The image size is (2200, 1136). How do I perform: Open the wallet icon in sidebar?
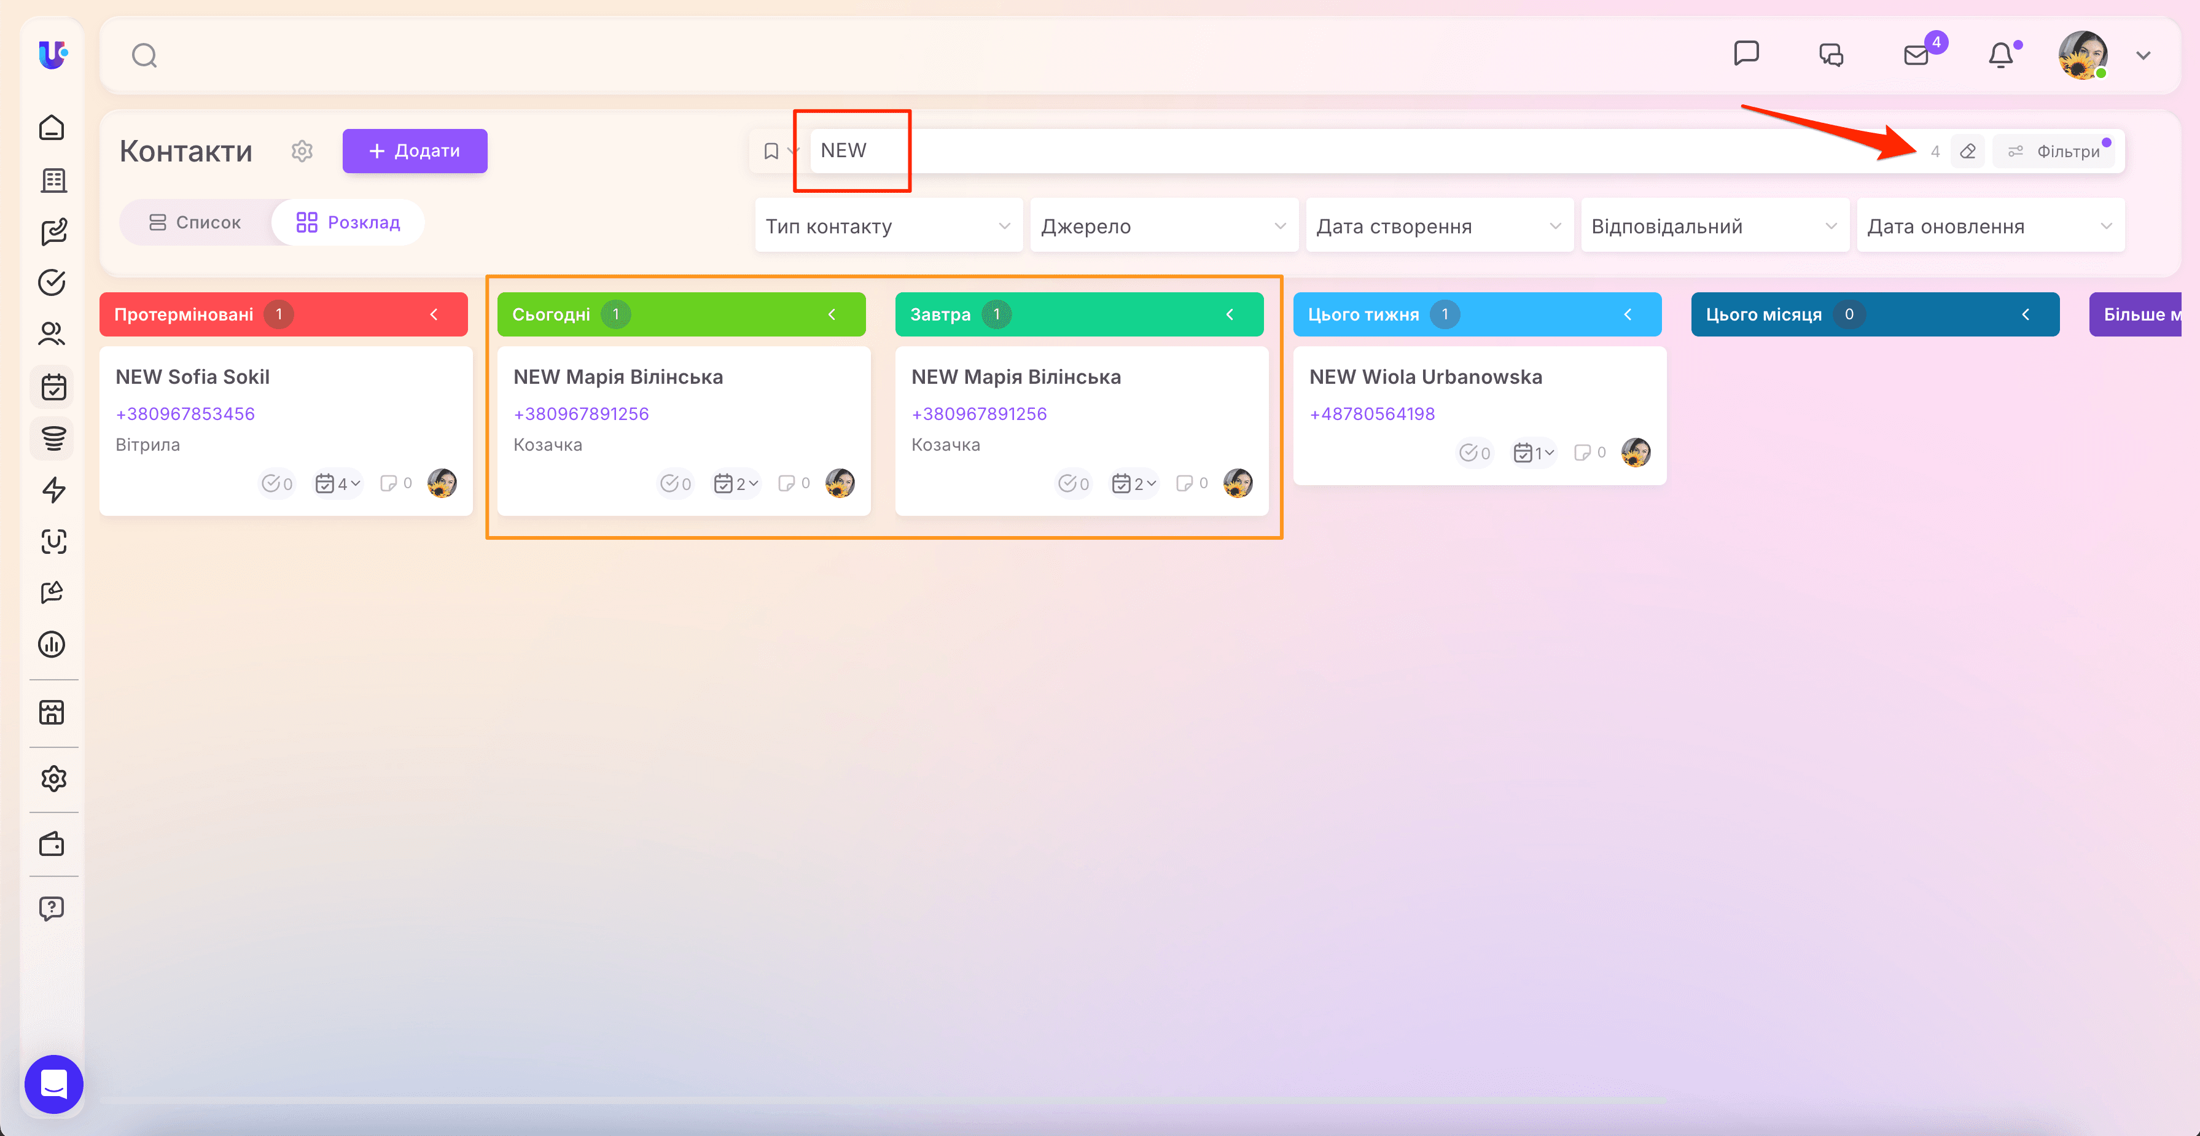tap(52, 845)
